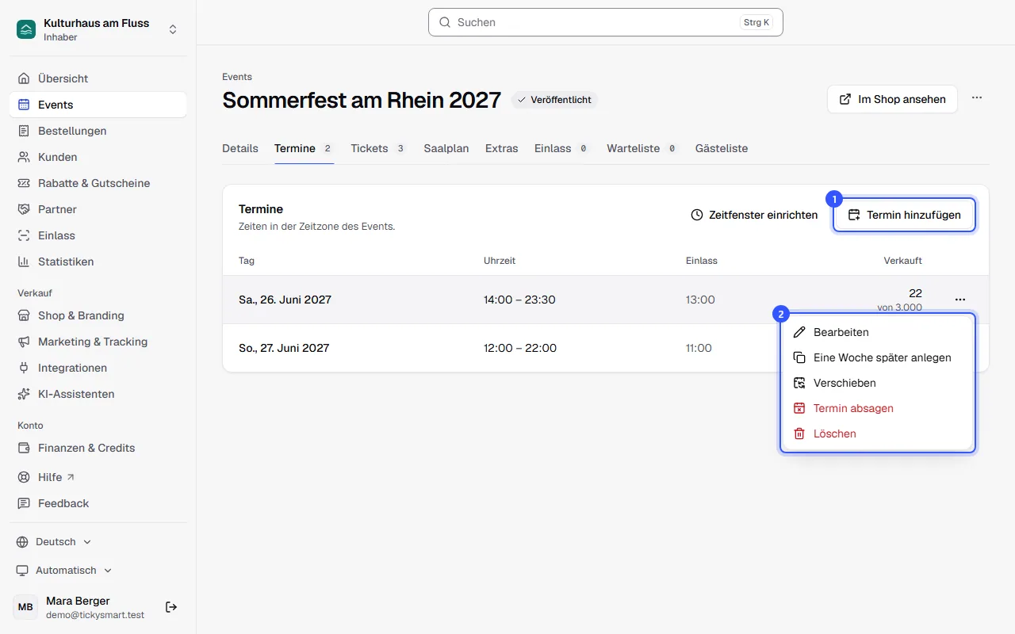Click the Tag column header
The height and width of the screenshot is (634, 1015).
click(x=247, y=261)
